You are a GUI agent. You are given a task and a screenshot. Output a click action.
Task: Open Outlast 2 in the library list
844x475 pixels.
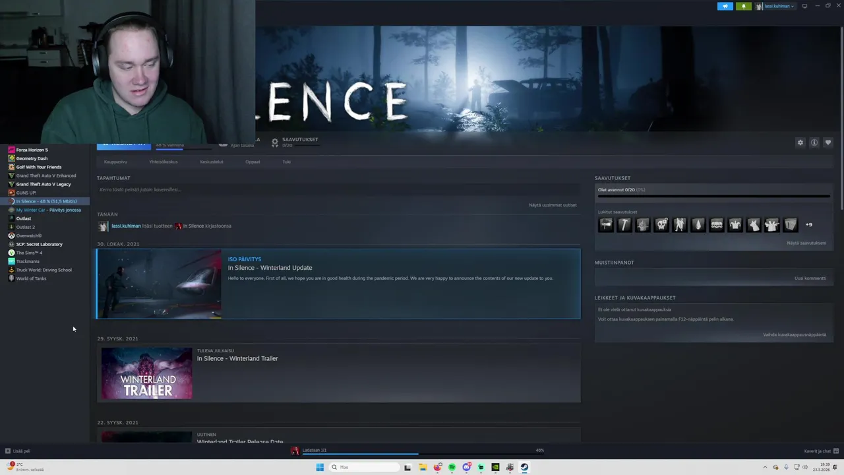click(x=25, y=227)
